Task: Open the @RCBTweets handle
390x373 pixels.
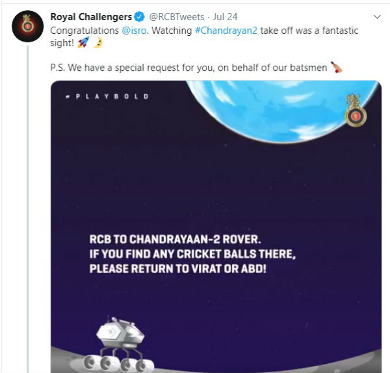Action: point(175,17)
